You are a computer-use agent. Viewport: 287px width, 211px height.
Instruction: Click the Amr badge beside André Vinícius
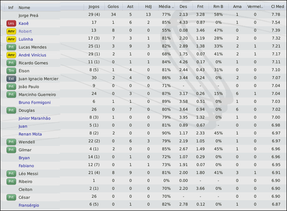point(11,55)
